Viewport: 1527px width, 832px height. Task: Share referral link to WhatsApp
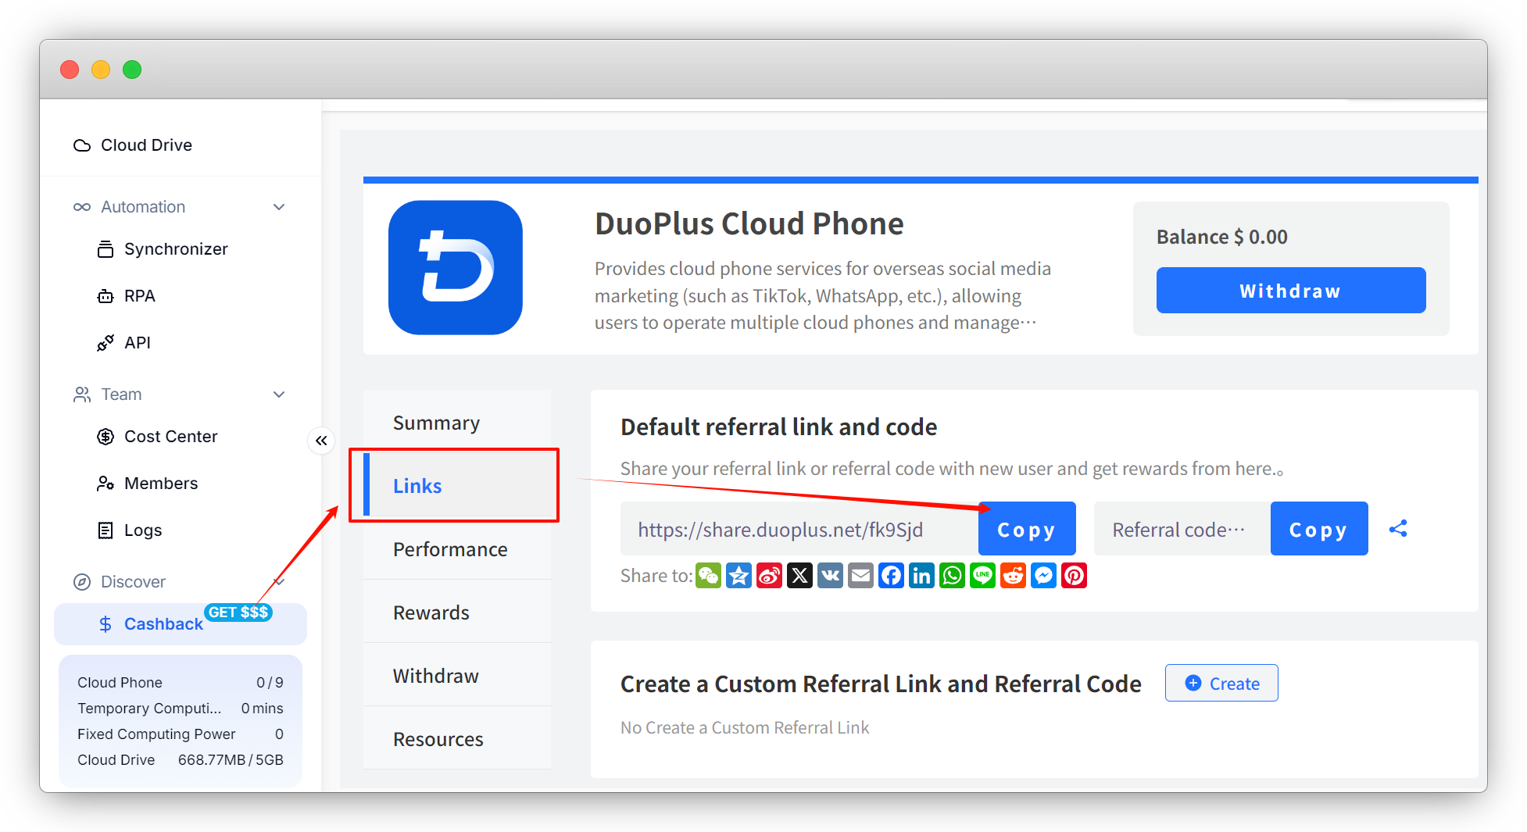(x=952, y=576)
